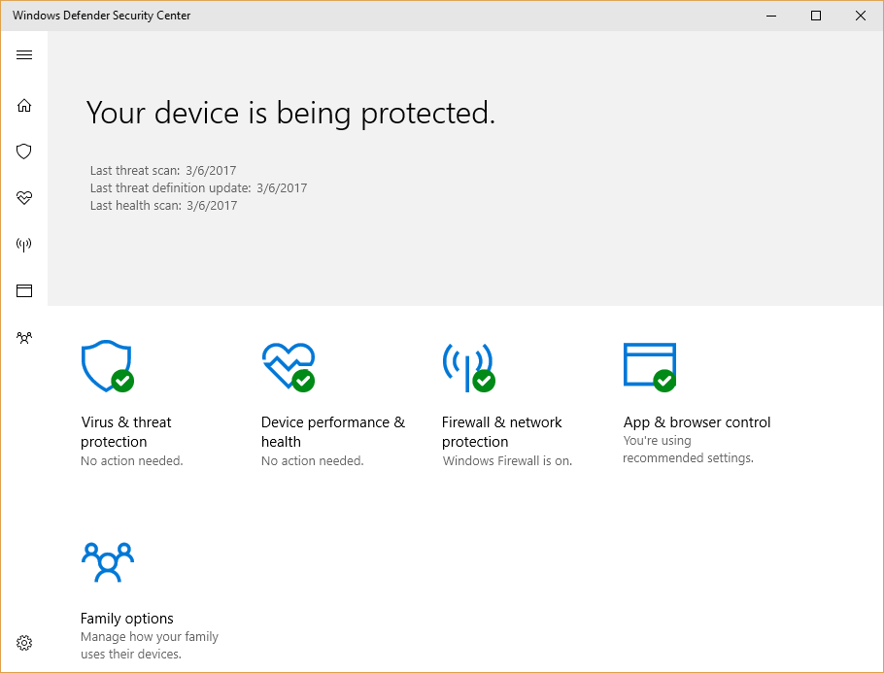Click the large blue shield tile icon
The width and height of the screenshot is (884, 673).
[107, 366]
